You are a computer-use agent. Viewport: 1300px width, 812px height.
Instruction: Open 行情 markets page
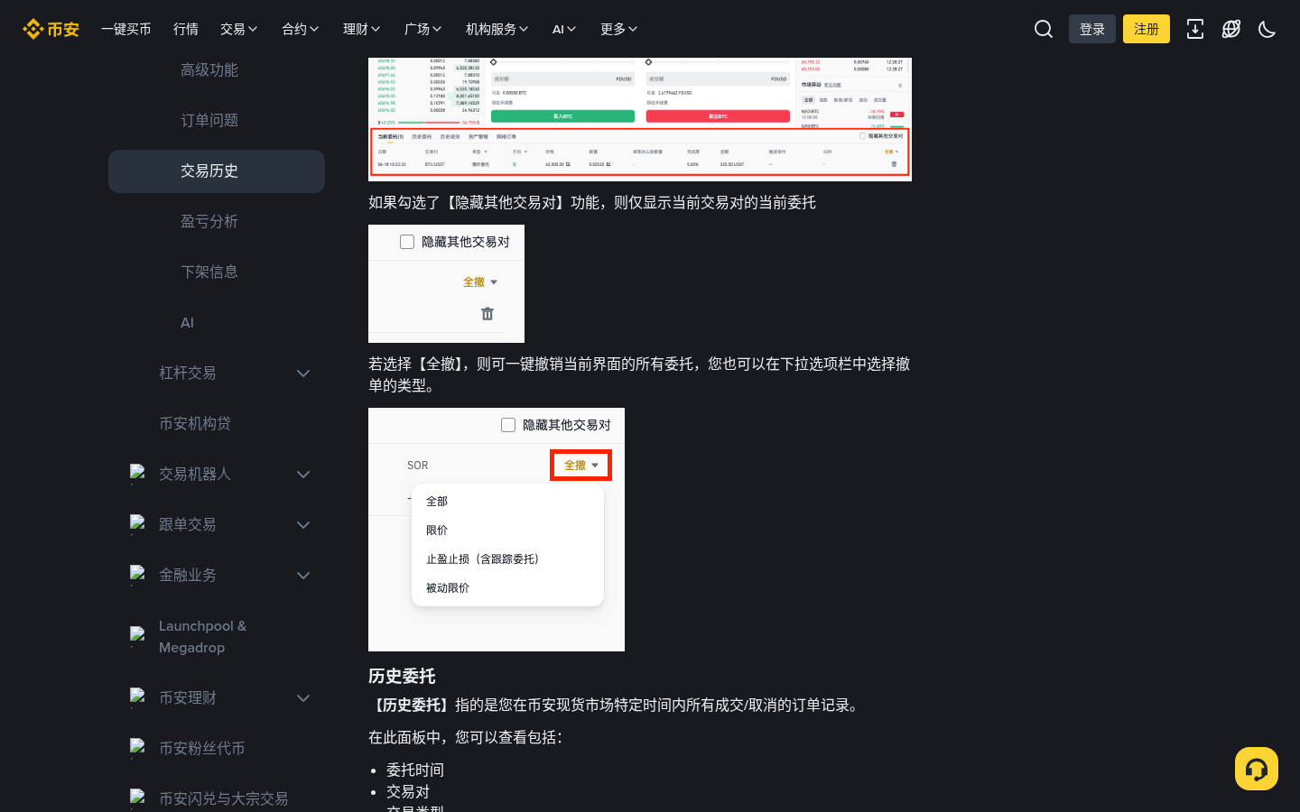[x=186, y=29]
